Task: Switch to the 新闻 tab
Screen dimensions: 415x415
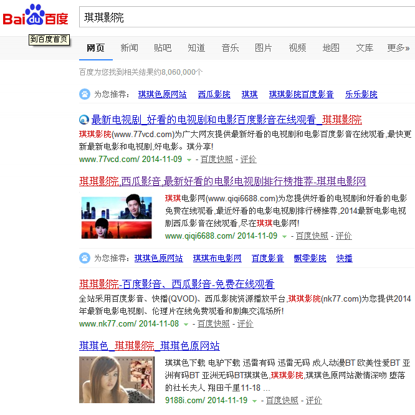Action: [130, 48]
